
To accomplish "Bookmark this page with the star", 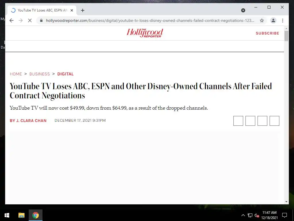I will point(262,20).
